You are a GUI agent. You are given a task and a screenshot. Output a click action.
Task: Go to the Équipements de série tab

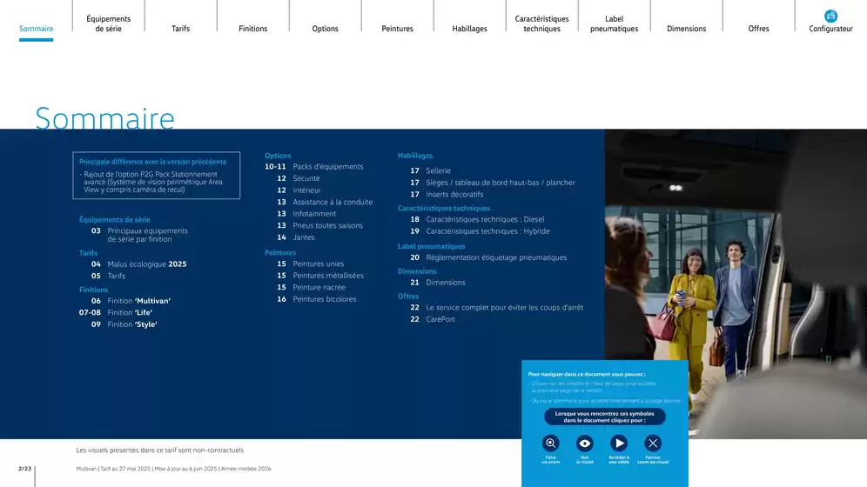pos(109,23)
